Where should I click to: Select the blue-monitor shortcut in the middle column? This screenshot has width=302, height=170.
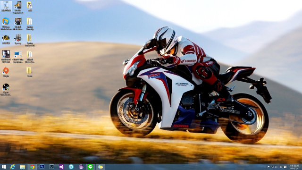click(x=18, y=56)
